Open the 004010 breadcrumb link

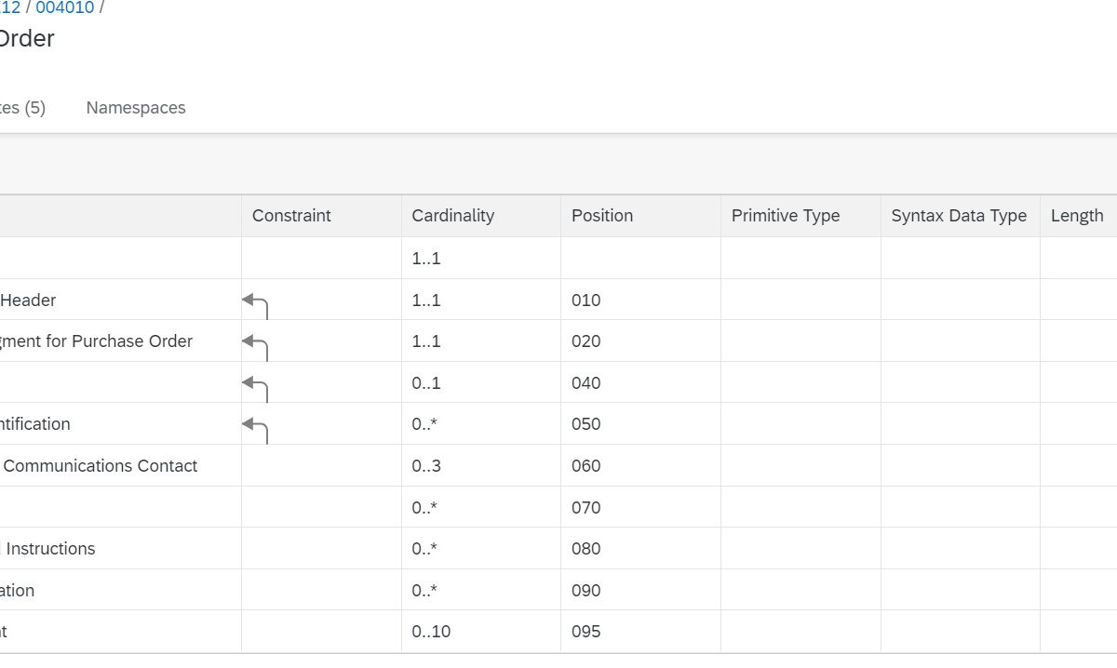[64, 8]
